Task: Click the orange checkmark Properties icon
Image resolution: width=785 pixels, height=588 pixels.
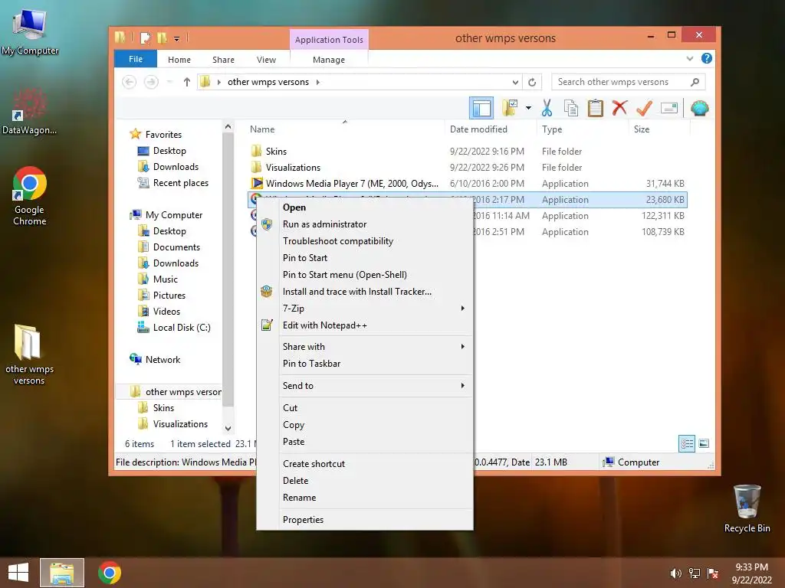Action: point(644,108)
